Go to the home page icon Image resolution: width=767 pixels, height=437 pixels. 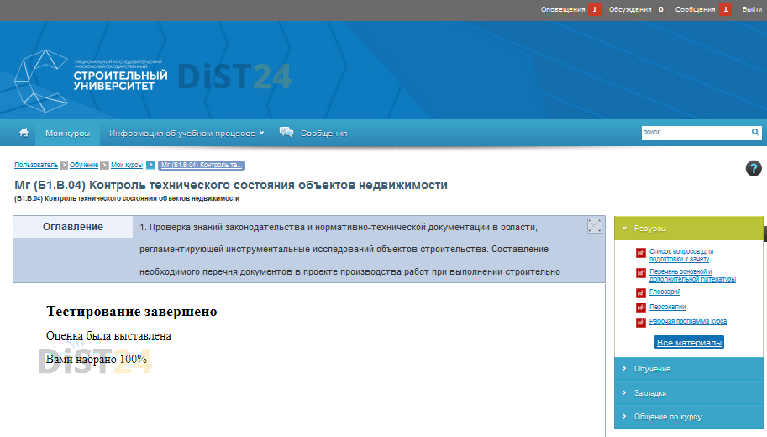tap(24, 133)
